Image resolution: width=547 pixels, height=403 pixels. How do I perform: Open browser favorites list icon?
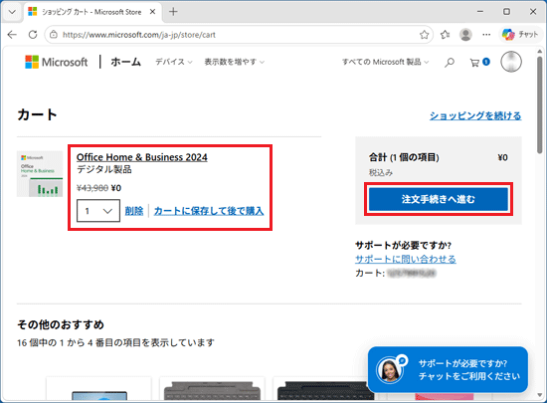point(445,35)
